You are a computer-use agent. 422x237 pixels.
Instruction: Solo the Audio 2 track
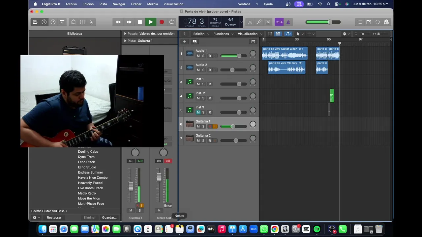pos(203,70)
